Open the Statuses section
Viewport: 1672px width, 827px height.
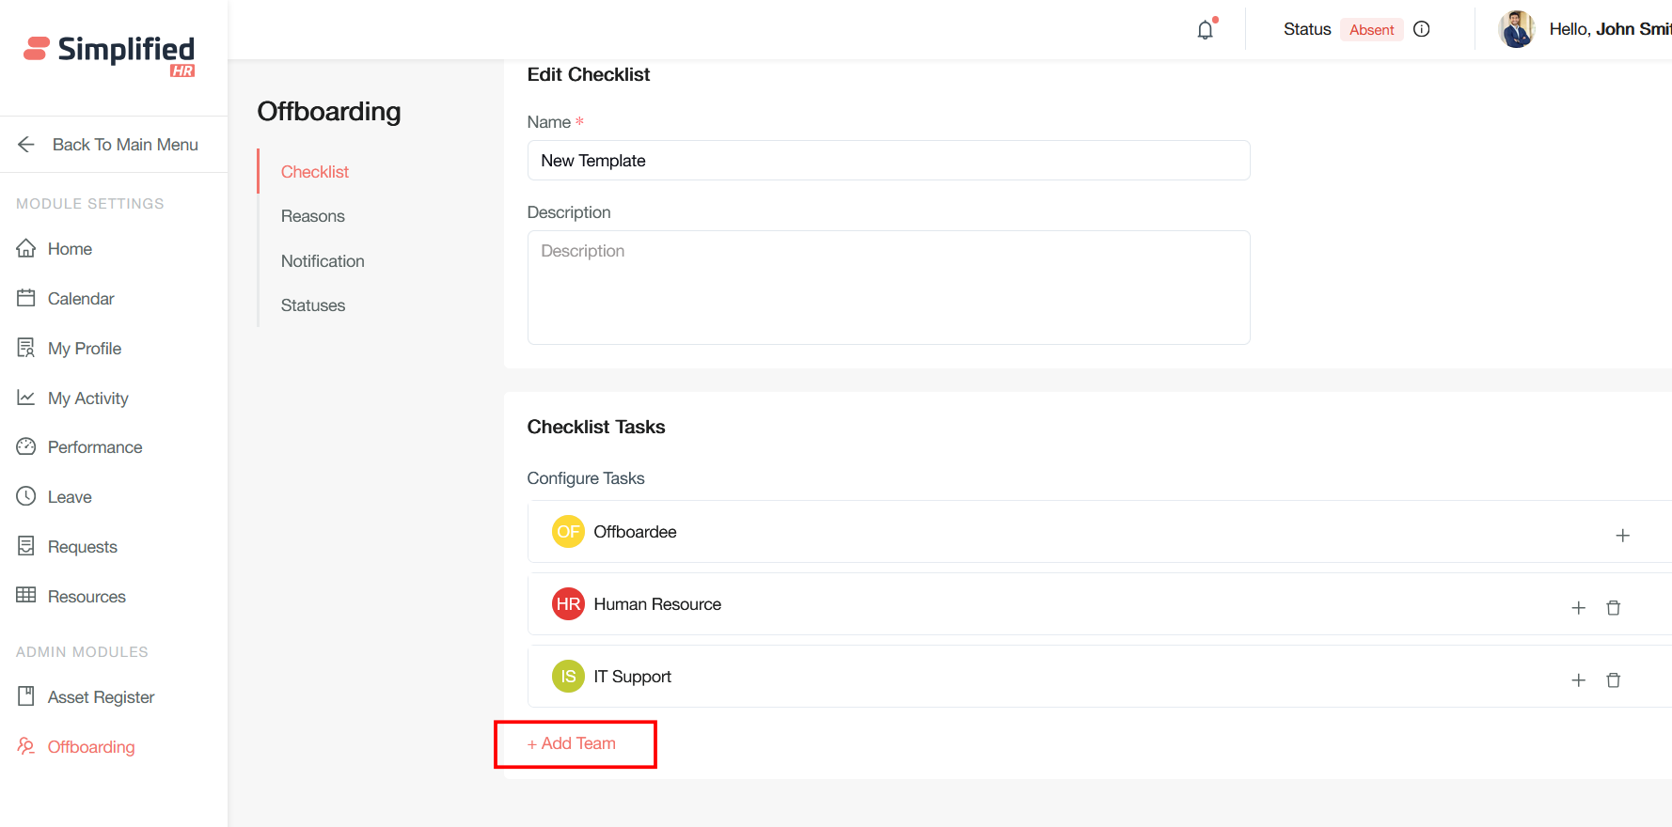pyautogui.click(x=312, y=305)
